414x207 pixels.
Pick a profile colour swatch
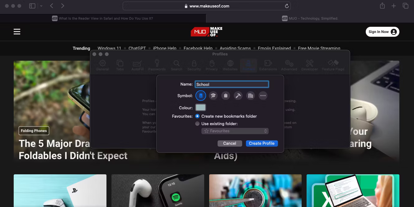[200, 107]
